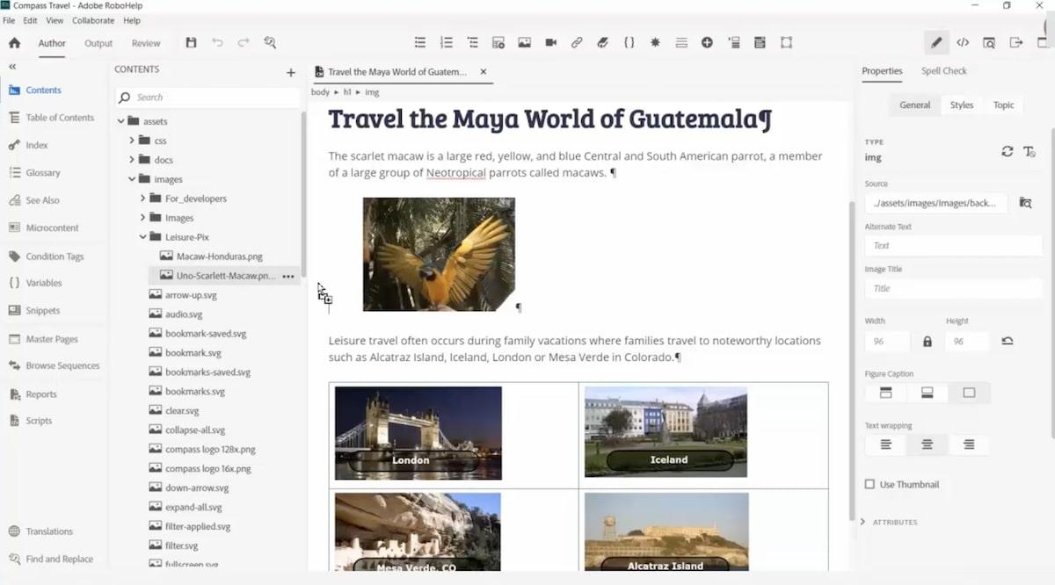Collapse the Leisure-Pix folder

(x=143, y=236)
